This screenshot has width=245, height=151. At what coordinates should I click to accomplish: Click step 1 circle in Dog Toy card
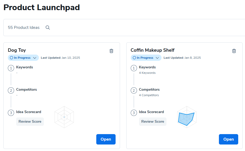click(x=11, y=68)
